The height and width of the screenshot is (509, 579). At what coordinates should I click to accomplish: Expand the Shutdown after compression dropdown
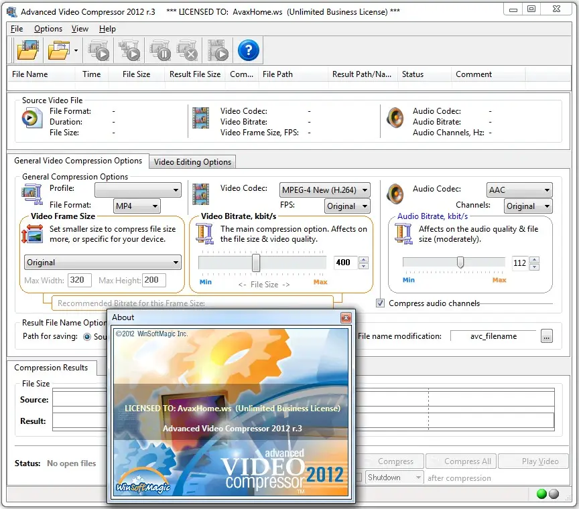394,478
